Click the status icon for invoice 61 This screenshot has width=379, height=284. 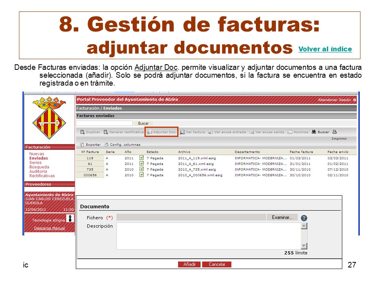[x=141, y=163]
